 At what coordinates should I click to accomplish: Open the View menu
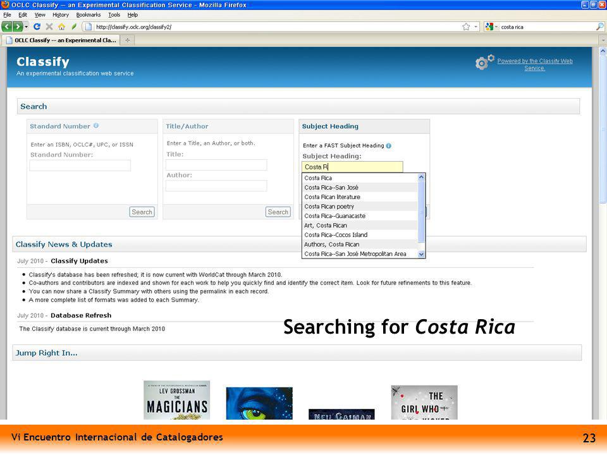coord(40,15)
